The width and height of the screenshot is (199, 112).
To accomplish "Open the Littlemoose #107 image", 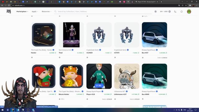I will coord(127,76).
